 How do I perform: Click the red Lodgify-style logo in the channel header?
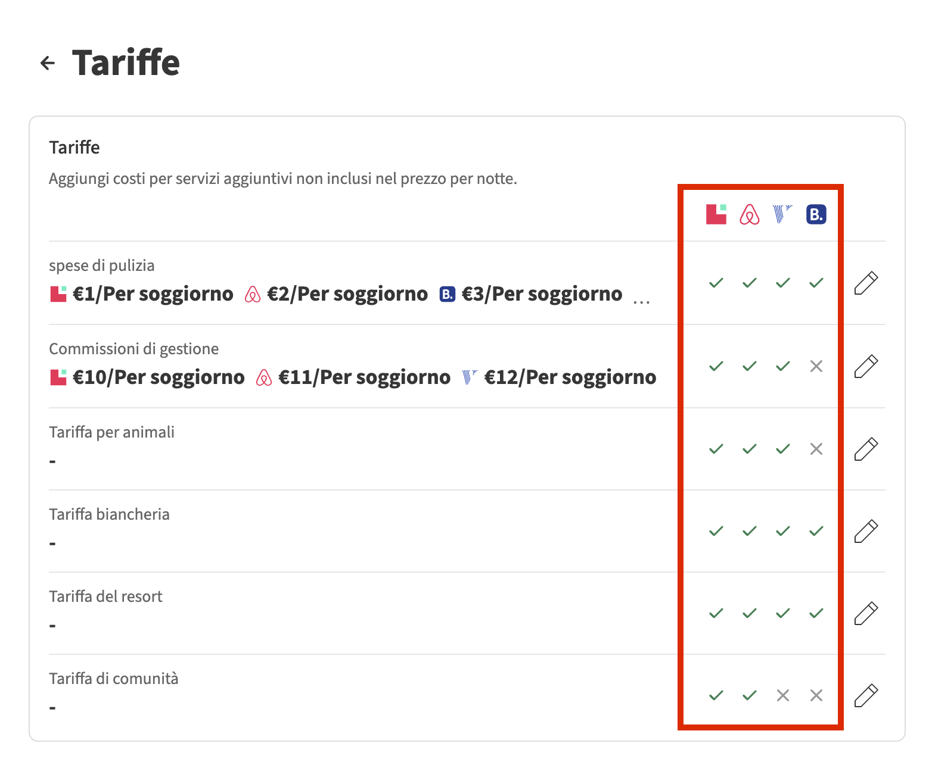point(716,214)
